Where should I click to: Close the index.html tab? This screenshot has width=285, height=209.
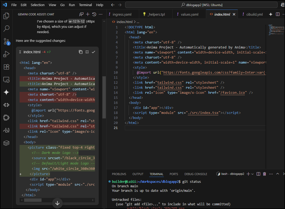coord(234,14)
